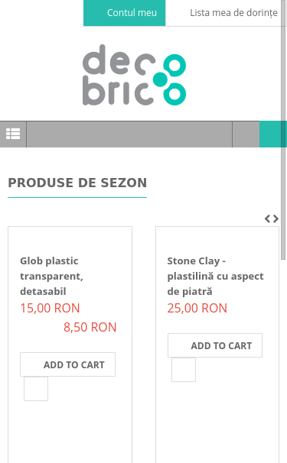Screen dimensions: 287x463
Task: Click the 8,50 RON price
Action: (x=90, y=327)
